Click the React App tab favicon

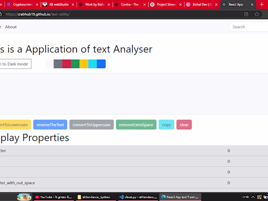click(x=224, y=5)
